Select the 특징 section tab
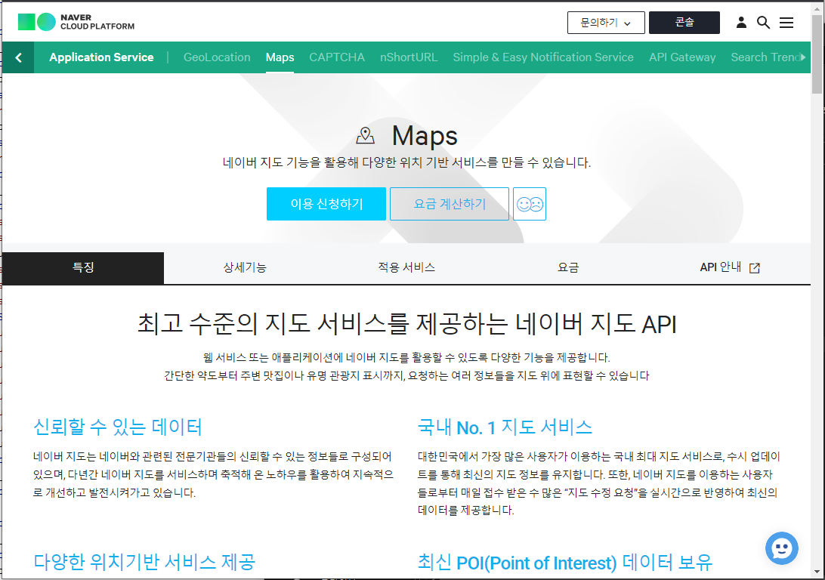This screenshot has height=580, width=825. click(x=83, y=267)
